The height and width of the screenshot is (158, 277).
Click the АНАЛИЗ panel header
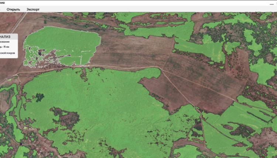point(8,37)
